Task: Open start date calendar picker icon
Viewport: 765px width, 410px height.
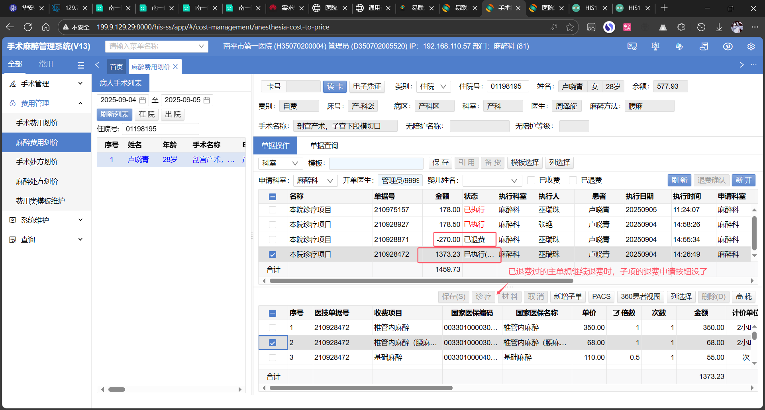Action: [x=143, y=100]
